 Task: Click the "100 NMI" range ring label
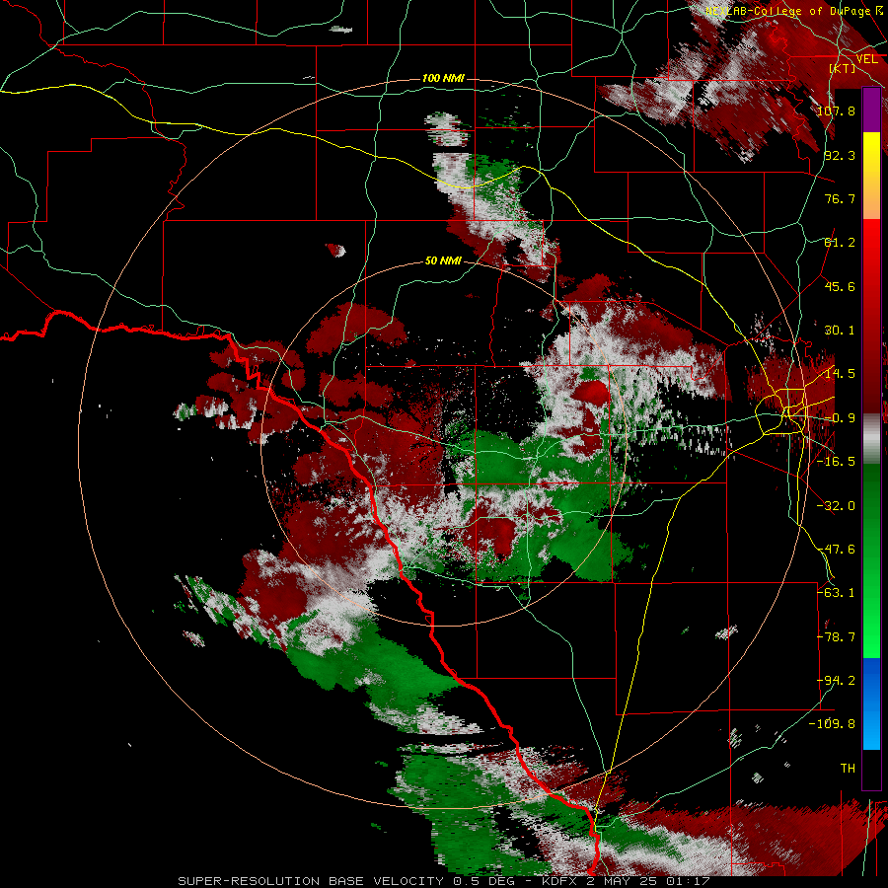click(x=443, y=78)
